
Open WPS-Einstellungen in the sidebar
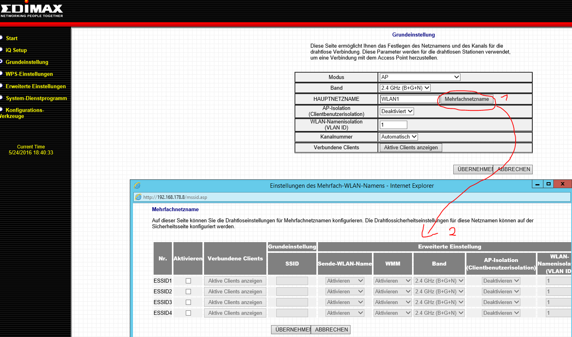[x=29, y=74]
